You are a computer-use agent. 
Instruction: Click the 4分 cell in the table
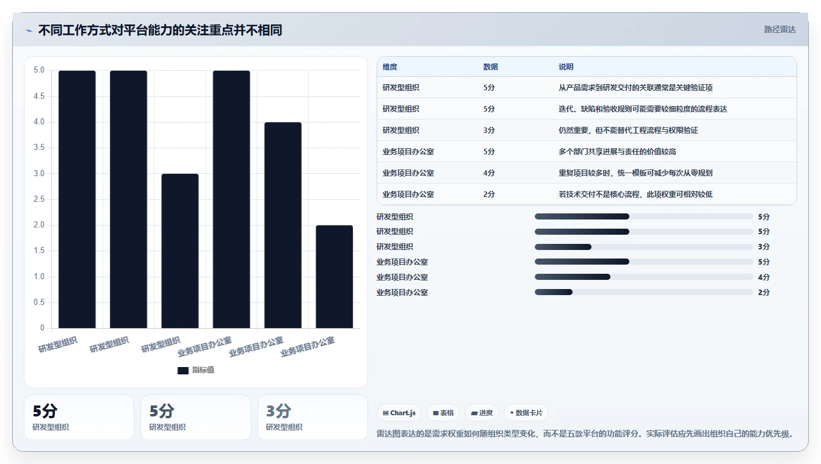(x=489, y=173)
